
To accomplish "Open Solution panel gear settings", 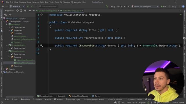I will (x=30, y=11).
